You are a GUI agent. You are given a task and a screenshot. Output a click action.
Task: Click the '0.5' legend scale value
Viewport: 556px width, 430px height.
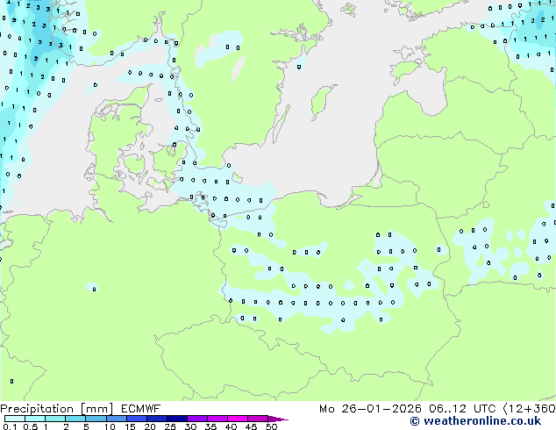click(x=30, y=426)
